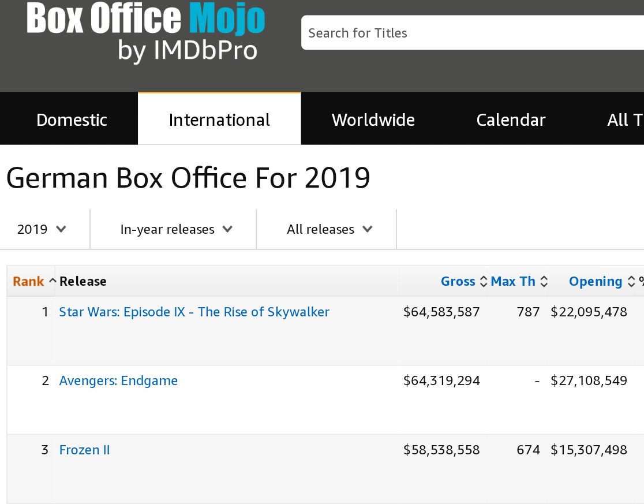Click the Opening column sort arrows icon
This screenshot has width=644, height=504.
[631, 281]
